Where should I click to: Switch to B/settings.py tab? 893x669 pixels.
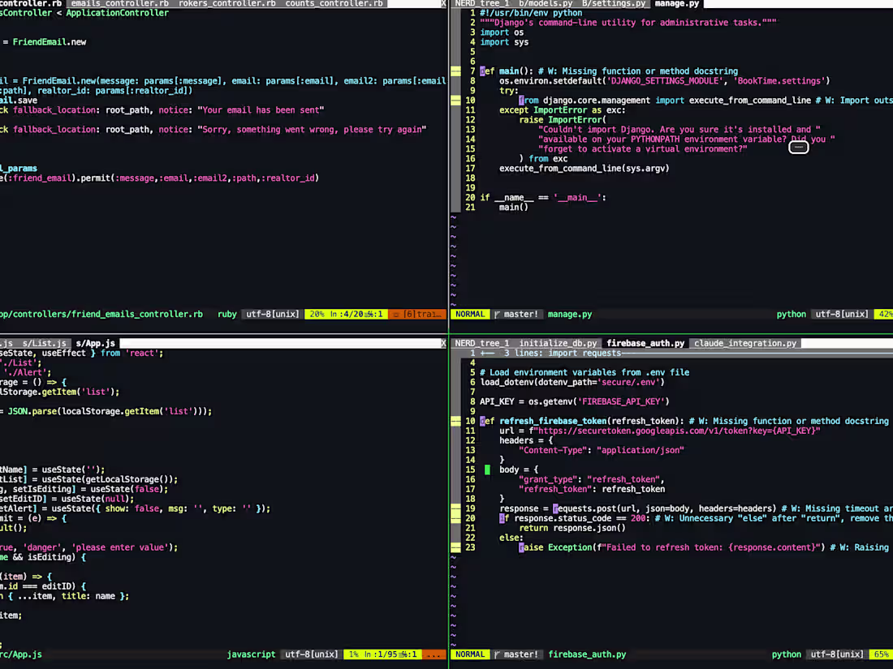click(614, 3)
